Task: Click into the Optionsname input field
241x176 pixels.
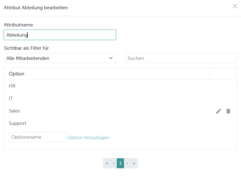Action: [37, 137]
